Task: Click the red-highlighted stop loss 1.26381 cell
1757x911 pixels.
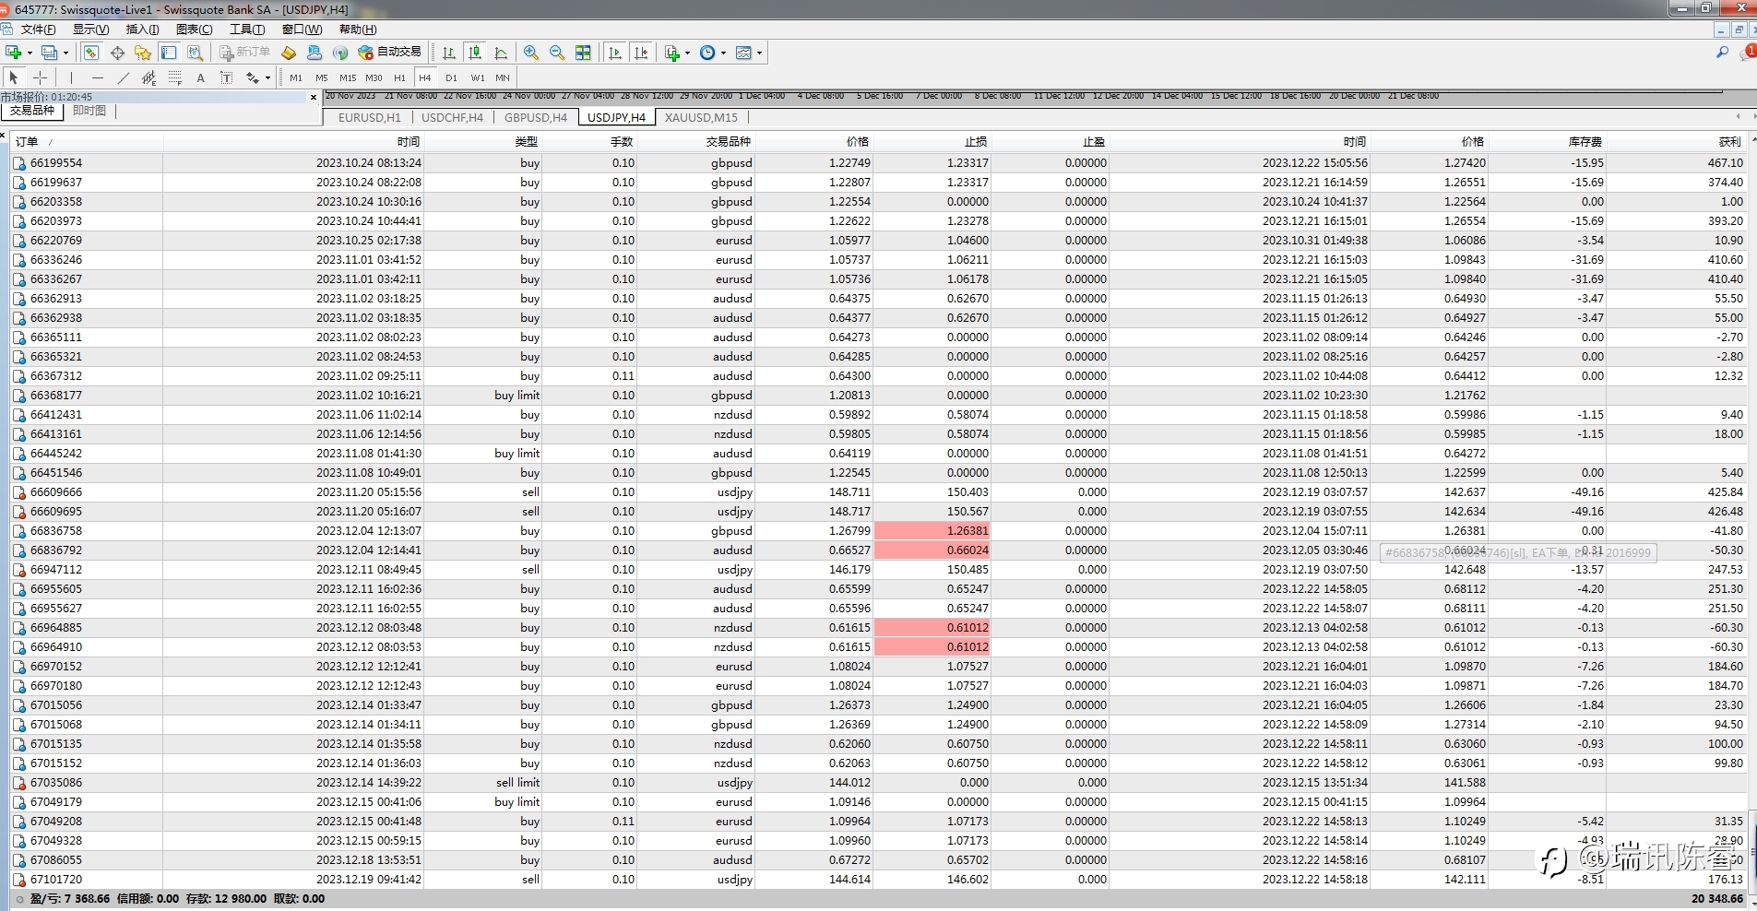Action: (x=932, y=531)
